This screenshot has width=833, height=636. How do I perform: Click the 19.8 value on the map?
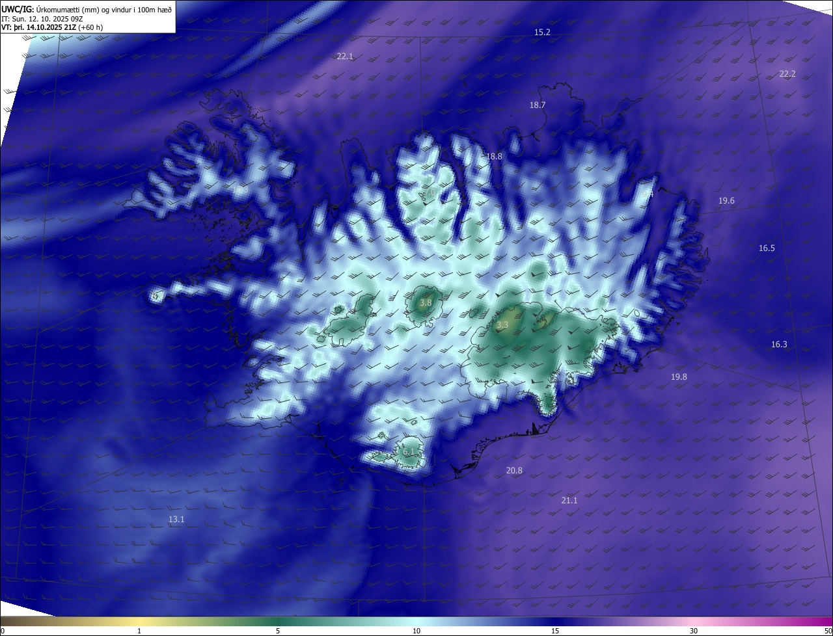pyautogui.click(x=679, y=377)
